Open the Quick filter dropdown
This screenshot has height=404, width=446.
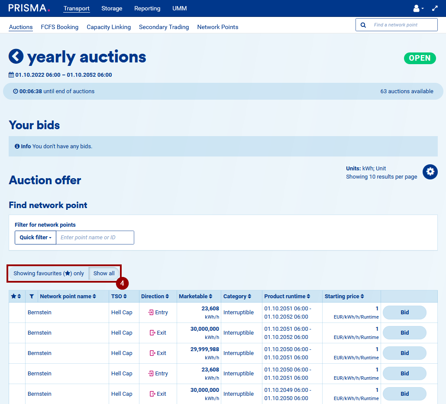36,238
